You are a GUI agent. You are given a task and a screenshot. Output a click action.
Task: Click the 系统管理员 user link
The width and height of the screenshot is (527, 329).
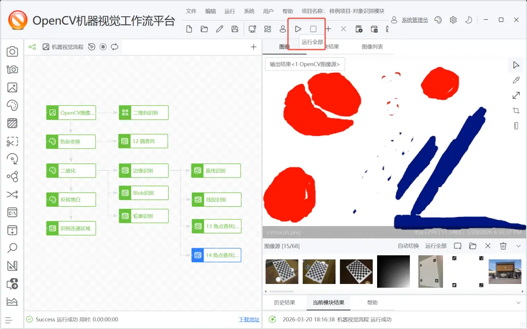(x=415, y=20)
